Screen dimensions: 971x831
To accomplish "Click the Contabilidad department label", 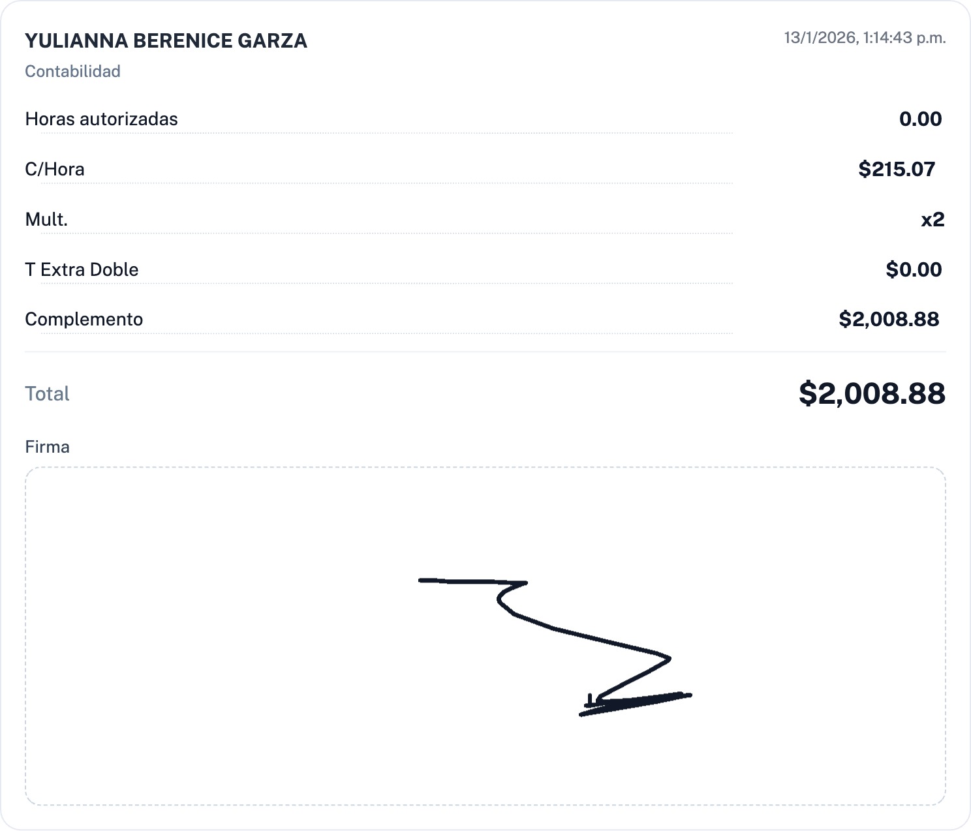I will [x=72, y=71].
